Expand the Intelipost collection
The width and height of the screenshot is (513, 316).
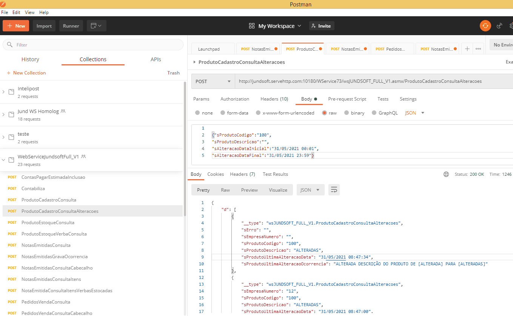4,92
